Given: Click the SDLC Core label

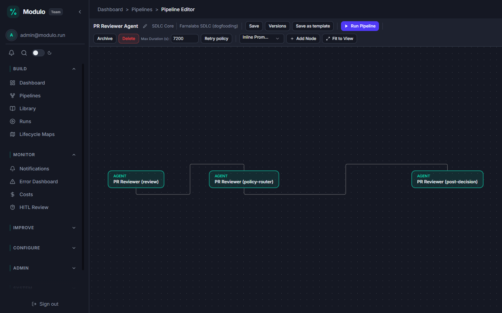Looking at the screenshot, I should 163,26.
